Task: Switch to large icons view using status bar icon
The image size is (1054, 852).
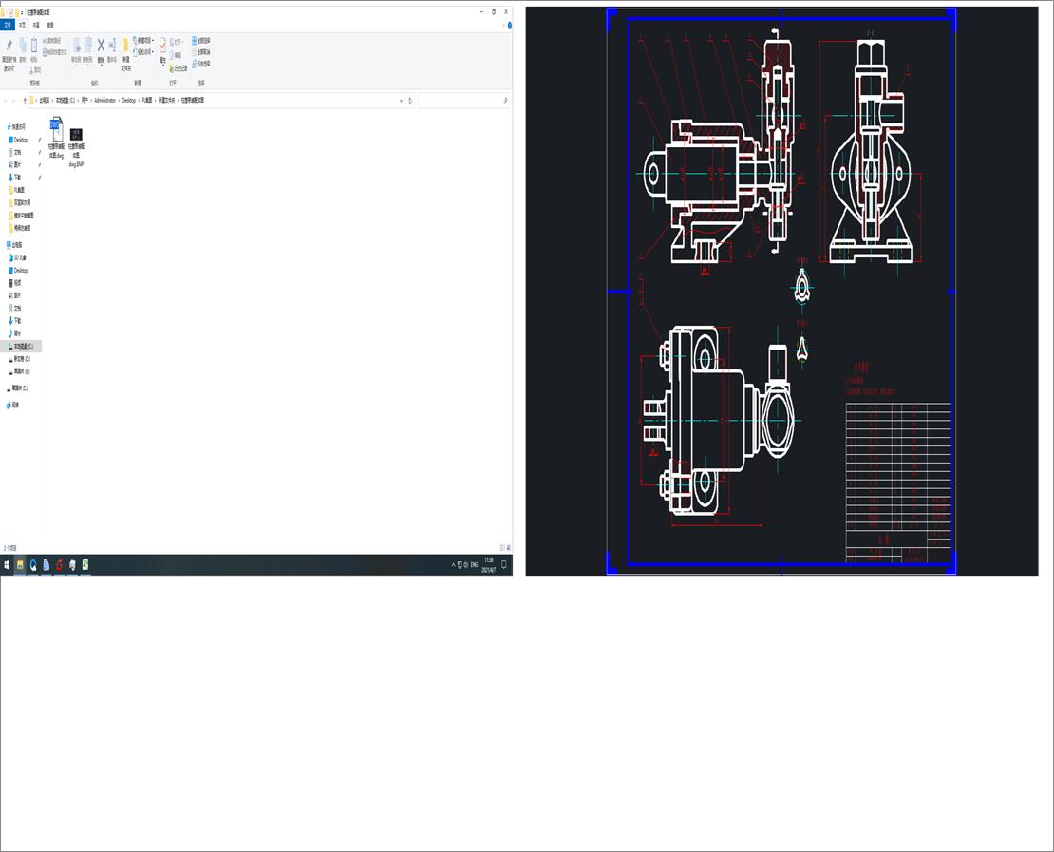Action: point(509,548)
